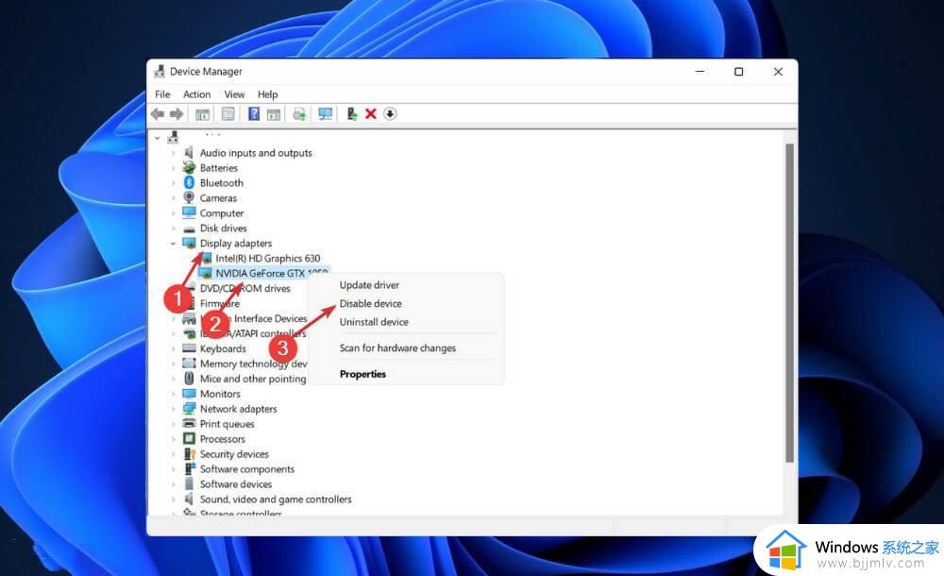
Task: Expand the Processors category
Action: pos(174,440)
